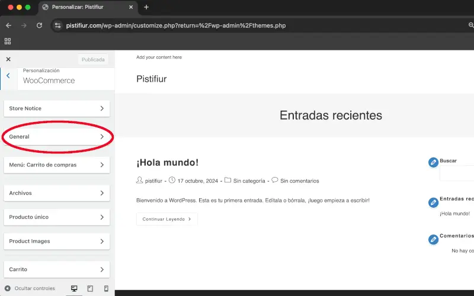View site information icon in address bar
This screenshot has width=474, height=296.
(x=57, y=25)
